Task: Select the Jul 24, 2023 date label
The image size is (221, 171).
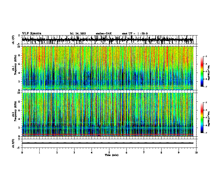Action: pyautogui.click(x=78, y=34)
